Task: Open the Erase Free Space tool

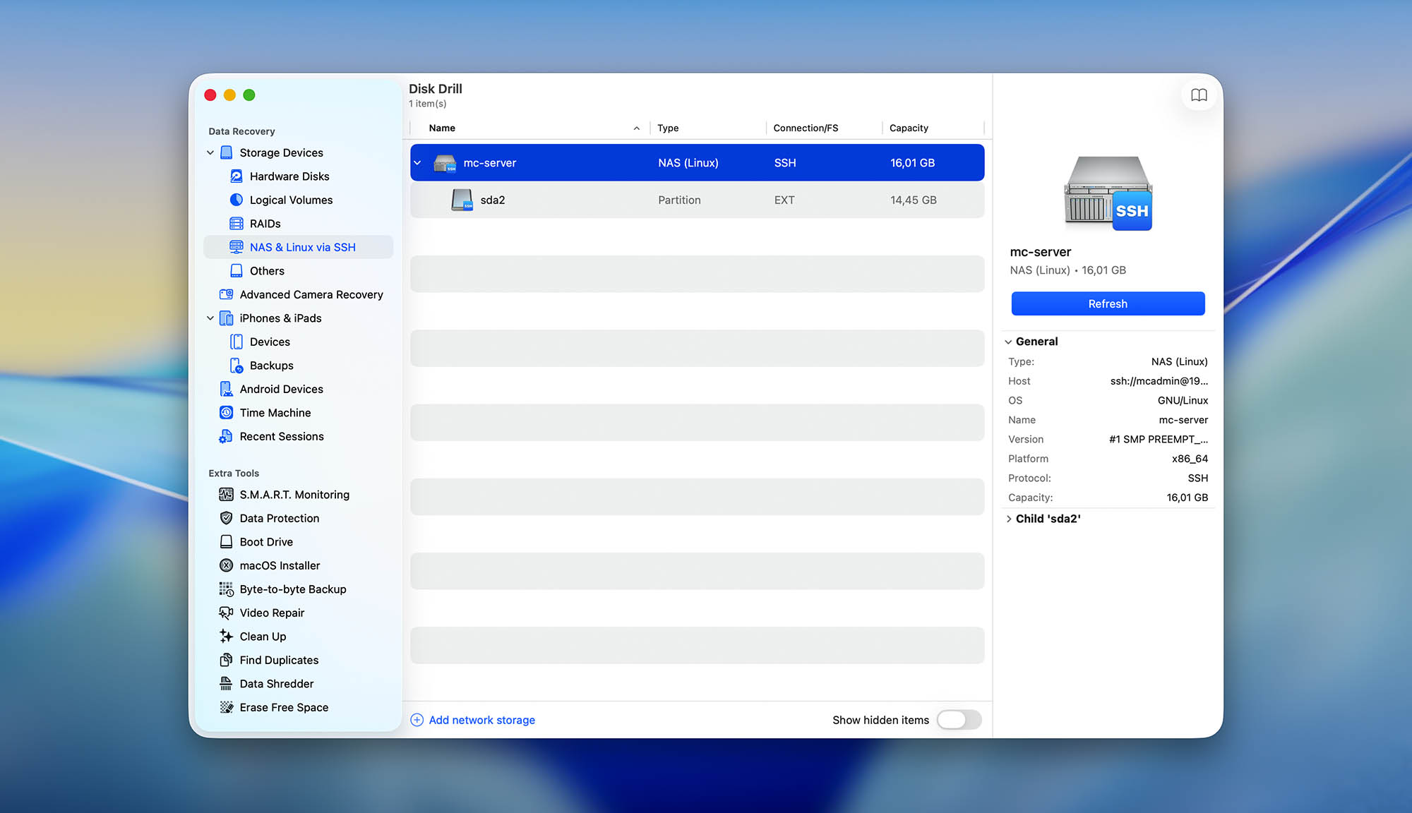Action: click(x=284, y=706)
